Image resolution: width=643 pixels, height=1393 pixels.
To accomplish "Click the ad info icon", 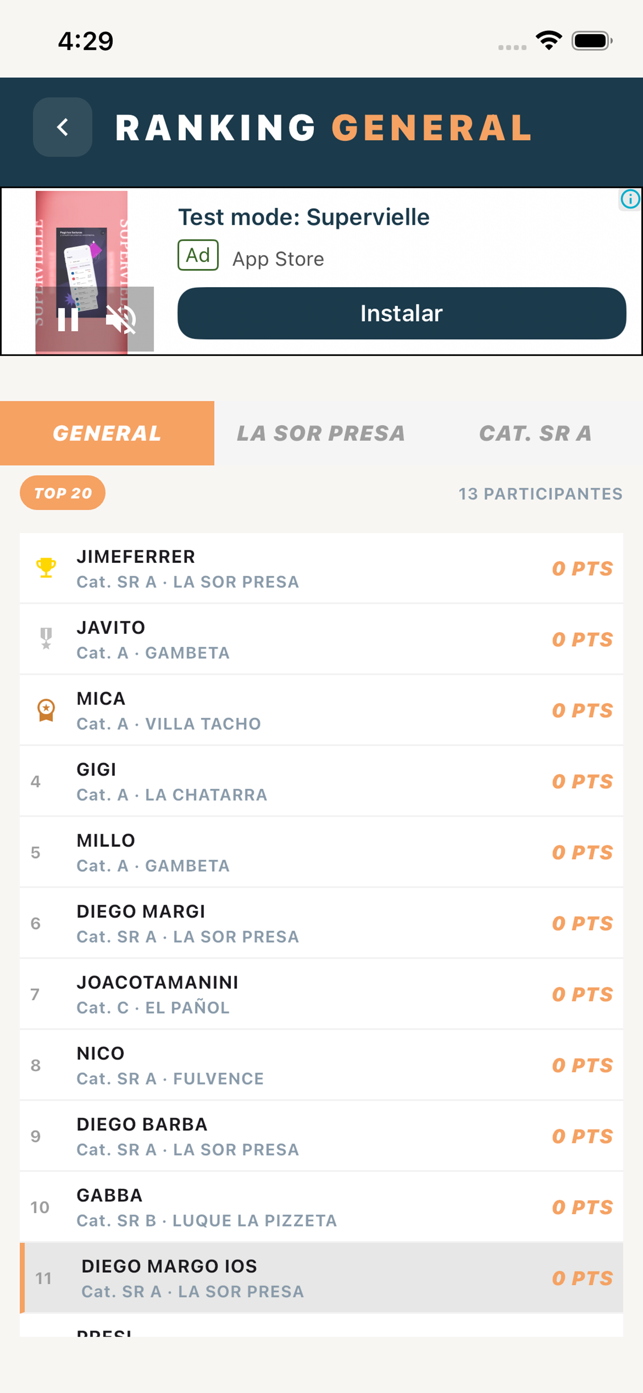I will click(630, 199).
